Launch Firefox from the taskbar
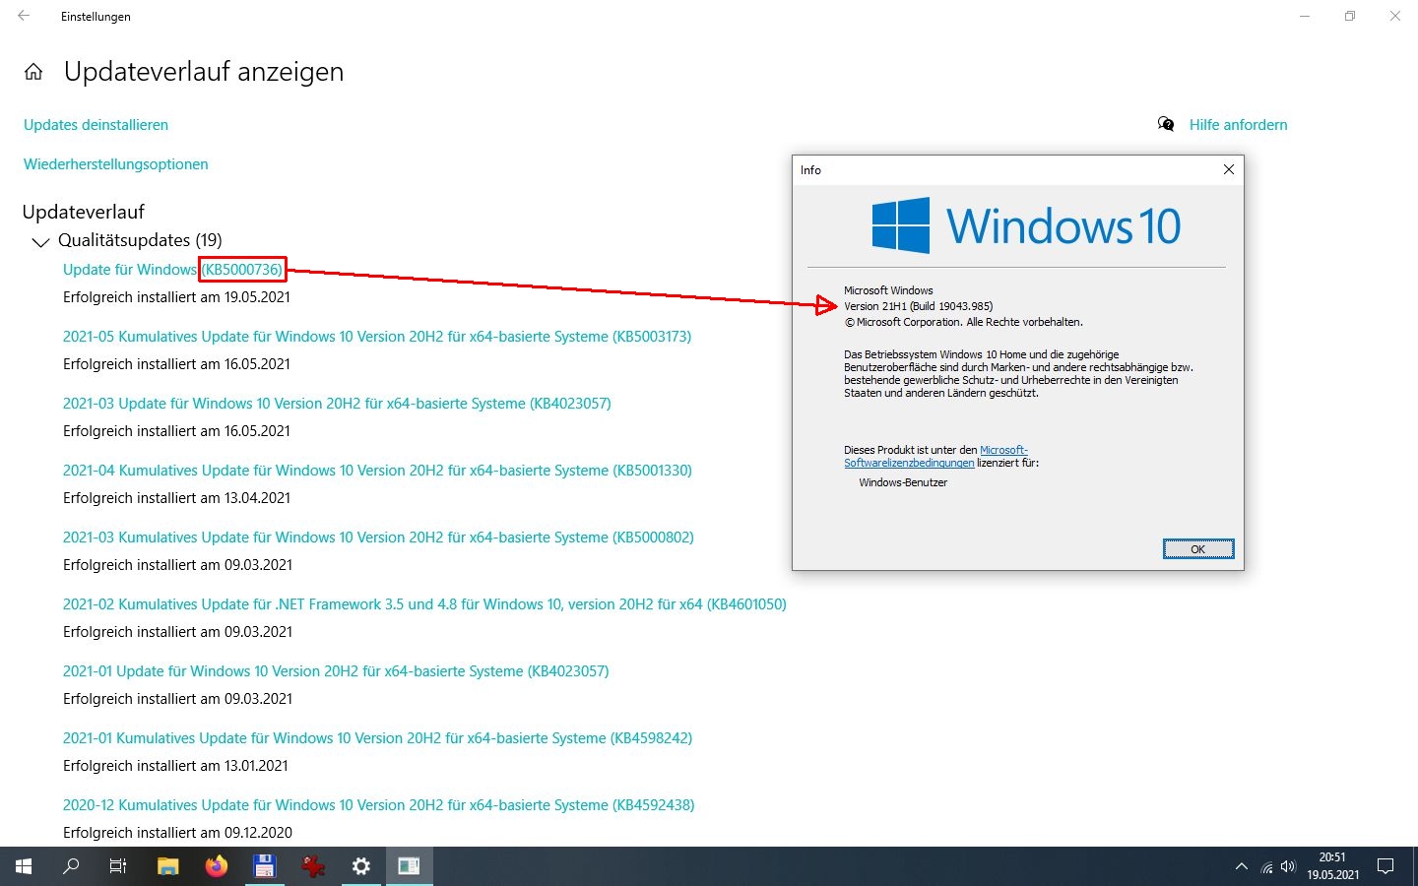Screen dimensions: 1418x886 (x=217, y=866)
